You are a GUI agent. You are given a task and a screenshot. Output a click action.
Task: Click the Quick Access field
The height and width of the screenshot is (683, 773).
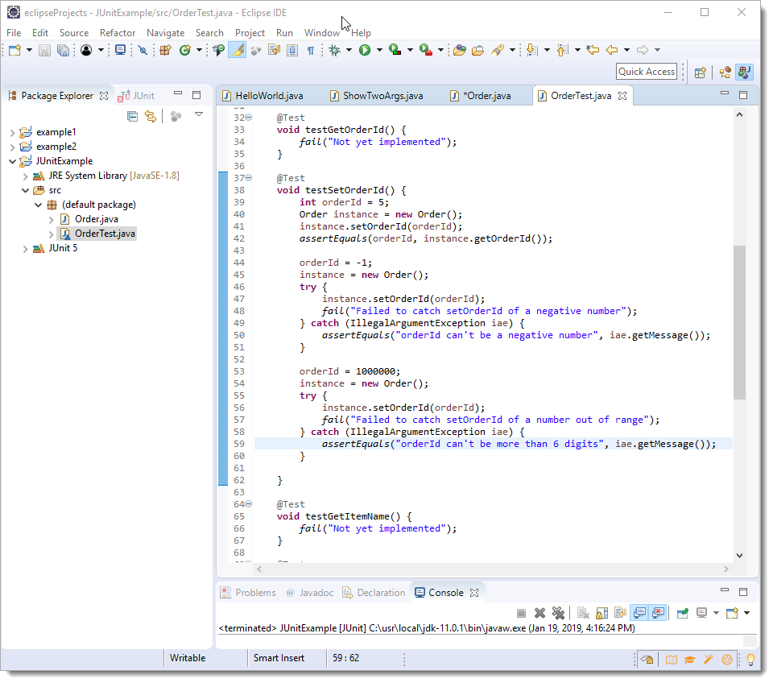(x=647, y=72)
